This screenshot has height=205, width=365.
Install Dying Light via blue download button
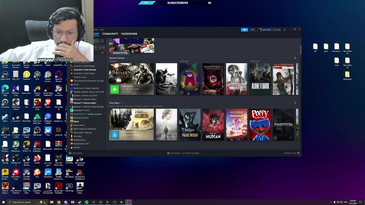click(114, 135)
